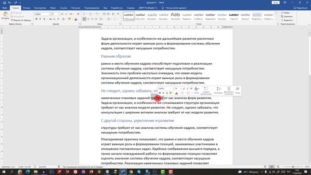The image size is (311, 175).
Task: Apply the large Aab Title style
Action: click(175, 16)
